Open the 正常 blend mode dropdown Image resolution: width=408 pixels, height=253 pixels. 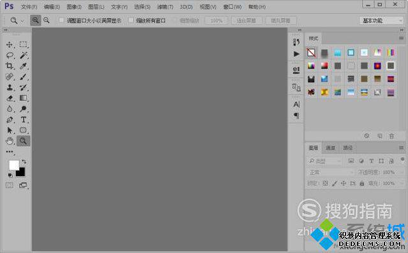(330, 172)
